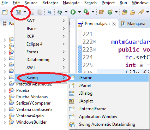Select the Prueba-Ventanas project
Image resolution: width=150 pixels, height=130 pixels.
tap(32, 97)
